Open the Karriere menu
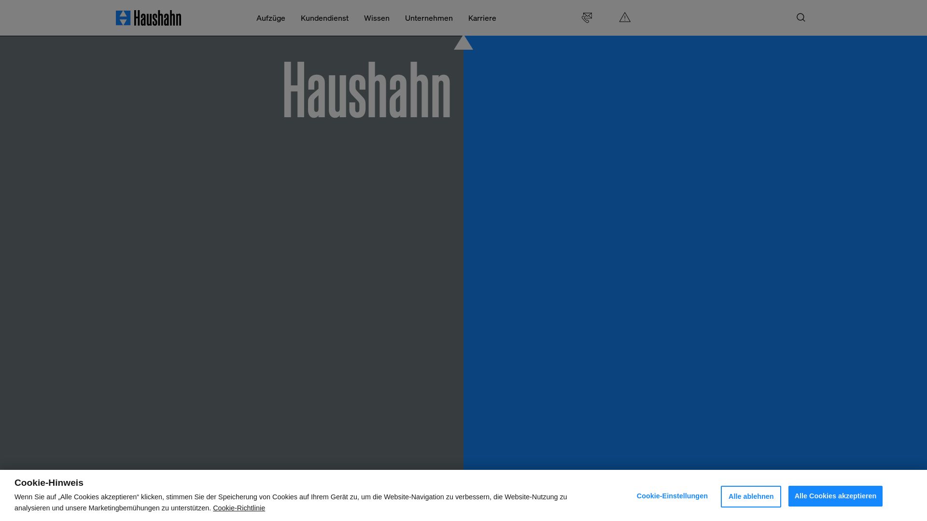The height and width of the screenshot is (521, 927). pos(482,18)
